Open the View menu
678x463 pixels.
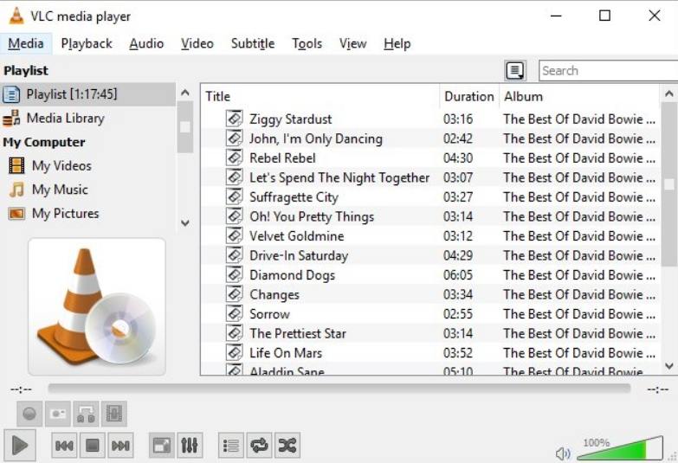(352, 43)
